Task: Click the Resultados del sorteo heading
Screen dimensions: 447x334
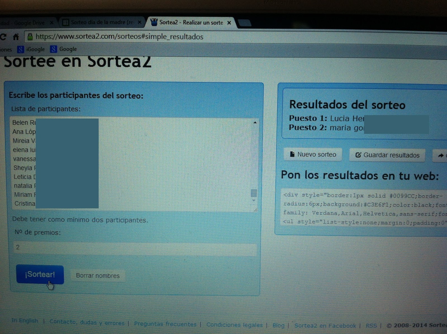Action: 347,105
